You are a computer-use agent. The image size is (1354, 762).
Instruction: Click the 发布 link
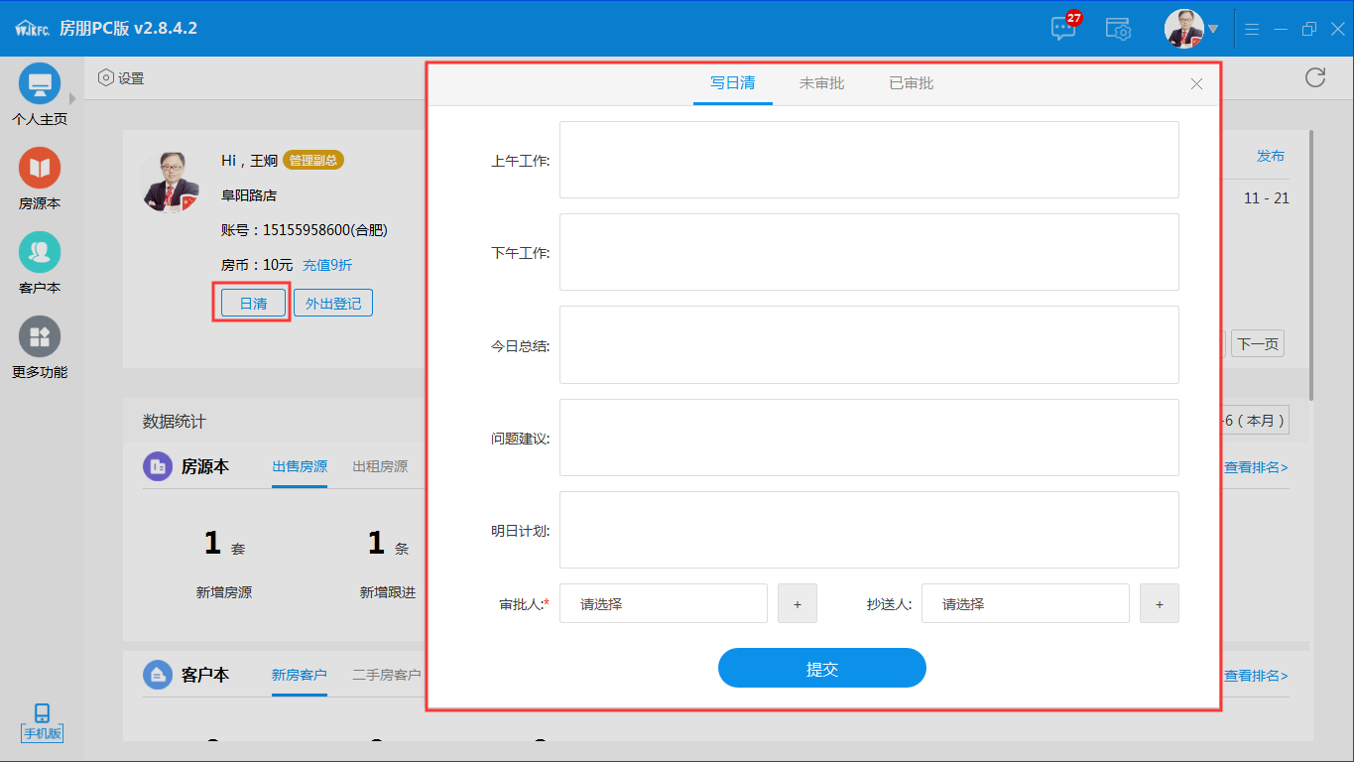[x=1271, y=156]
